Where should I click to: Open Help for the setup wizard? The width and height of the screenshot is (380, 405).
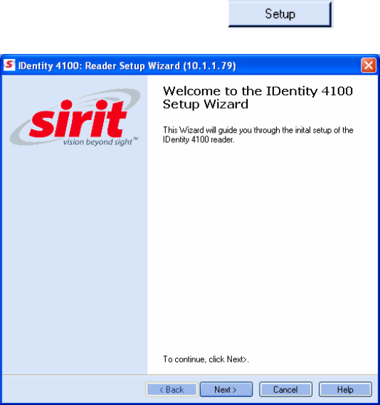coord(345,389)
